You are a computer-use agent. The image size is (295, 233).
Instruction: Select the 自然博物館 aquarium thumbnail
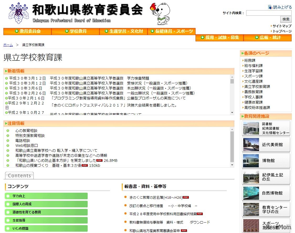pyautogui.click(x=251, y=193)
